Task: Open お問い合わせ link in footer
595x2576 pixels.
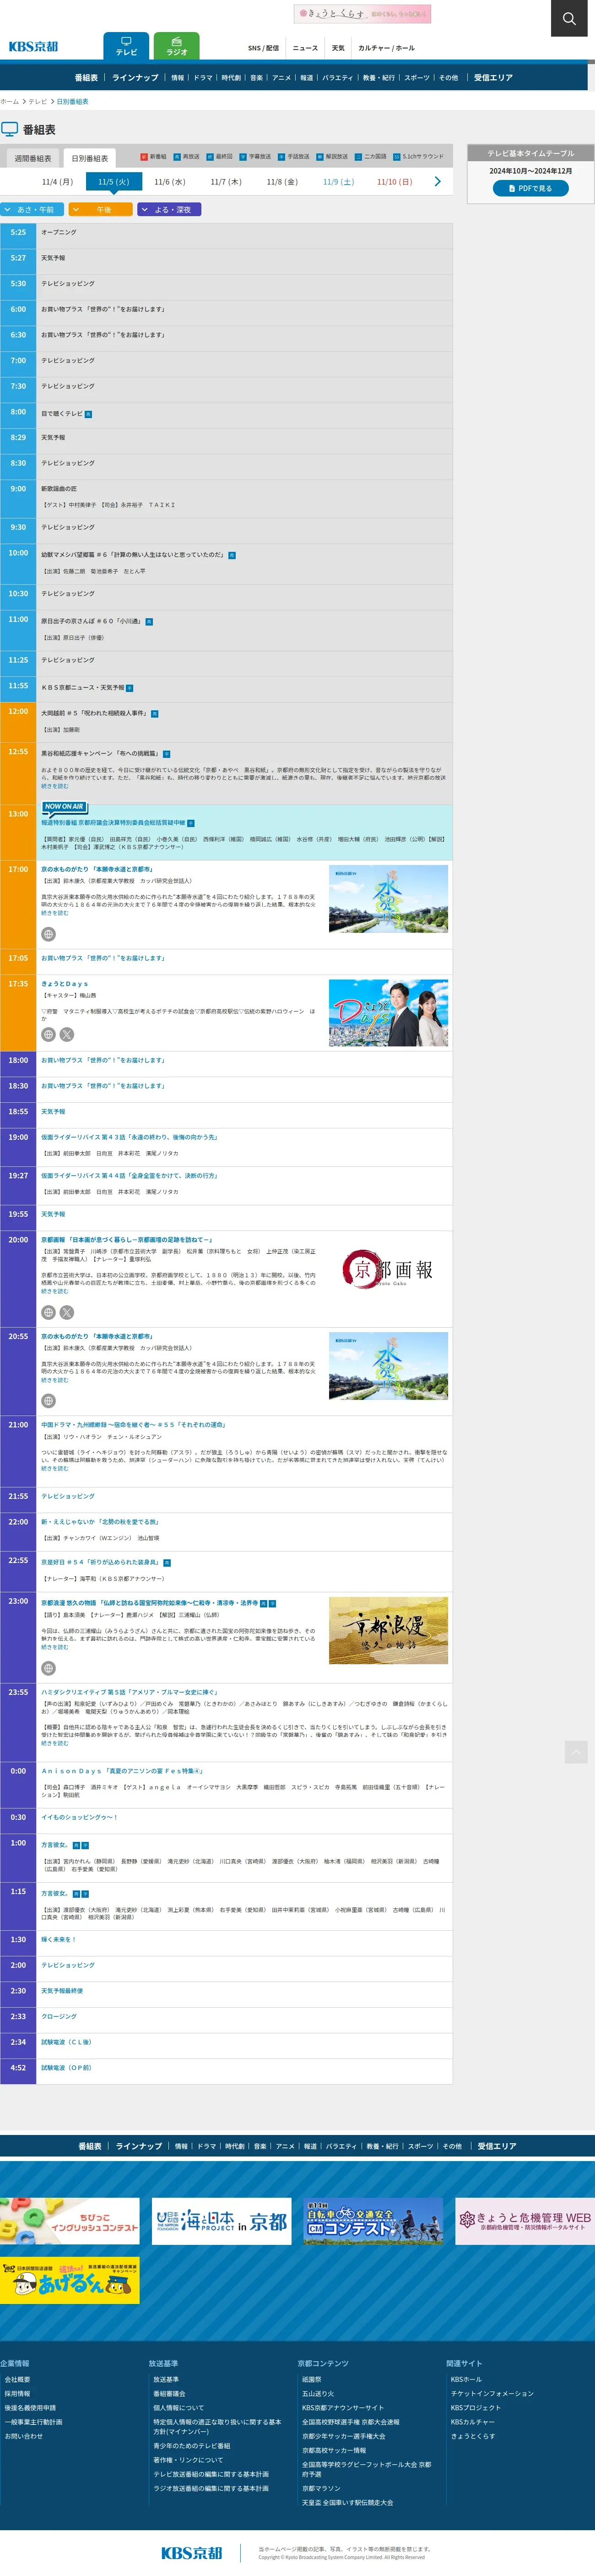Action: tap(24, 2436)
